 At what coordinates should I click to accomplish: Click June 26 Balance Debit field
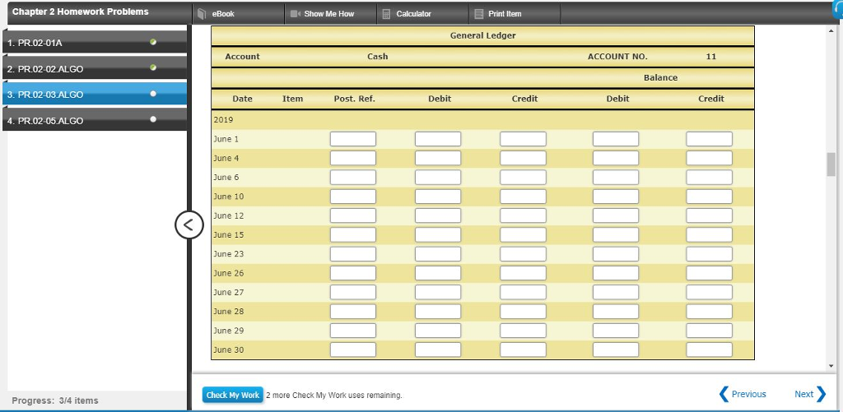616,273
